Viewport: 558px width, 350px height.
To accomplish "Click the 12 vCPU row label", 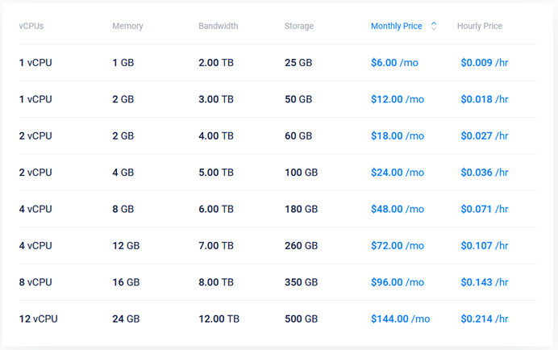I will (x=39, y=319).
